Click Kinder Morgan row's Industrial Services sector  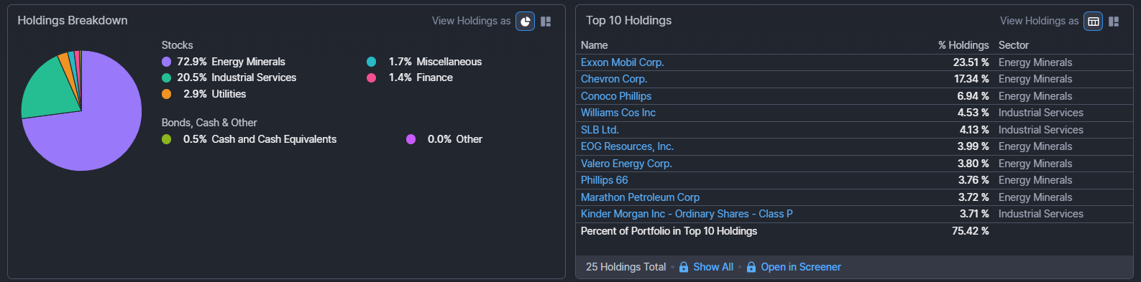pyautogui.click(x=1041, y=214)
